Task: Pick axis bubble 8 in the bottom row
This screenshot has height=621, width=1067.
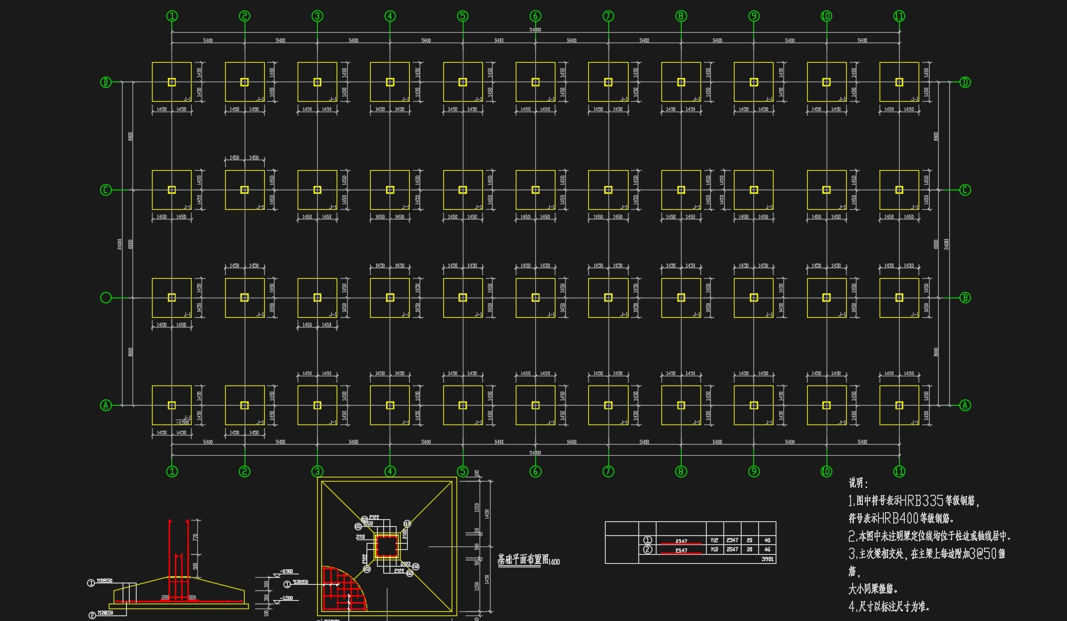Action: pos(681,471)
